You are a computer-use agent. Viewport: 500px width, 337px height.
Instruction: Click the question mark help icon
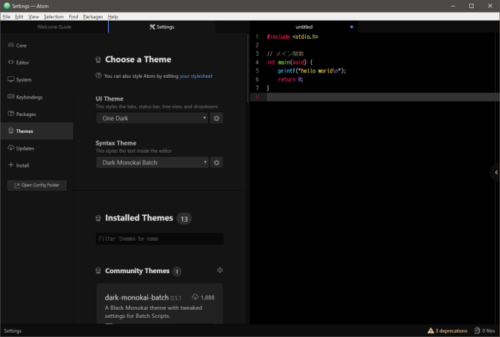coord(99,76)
